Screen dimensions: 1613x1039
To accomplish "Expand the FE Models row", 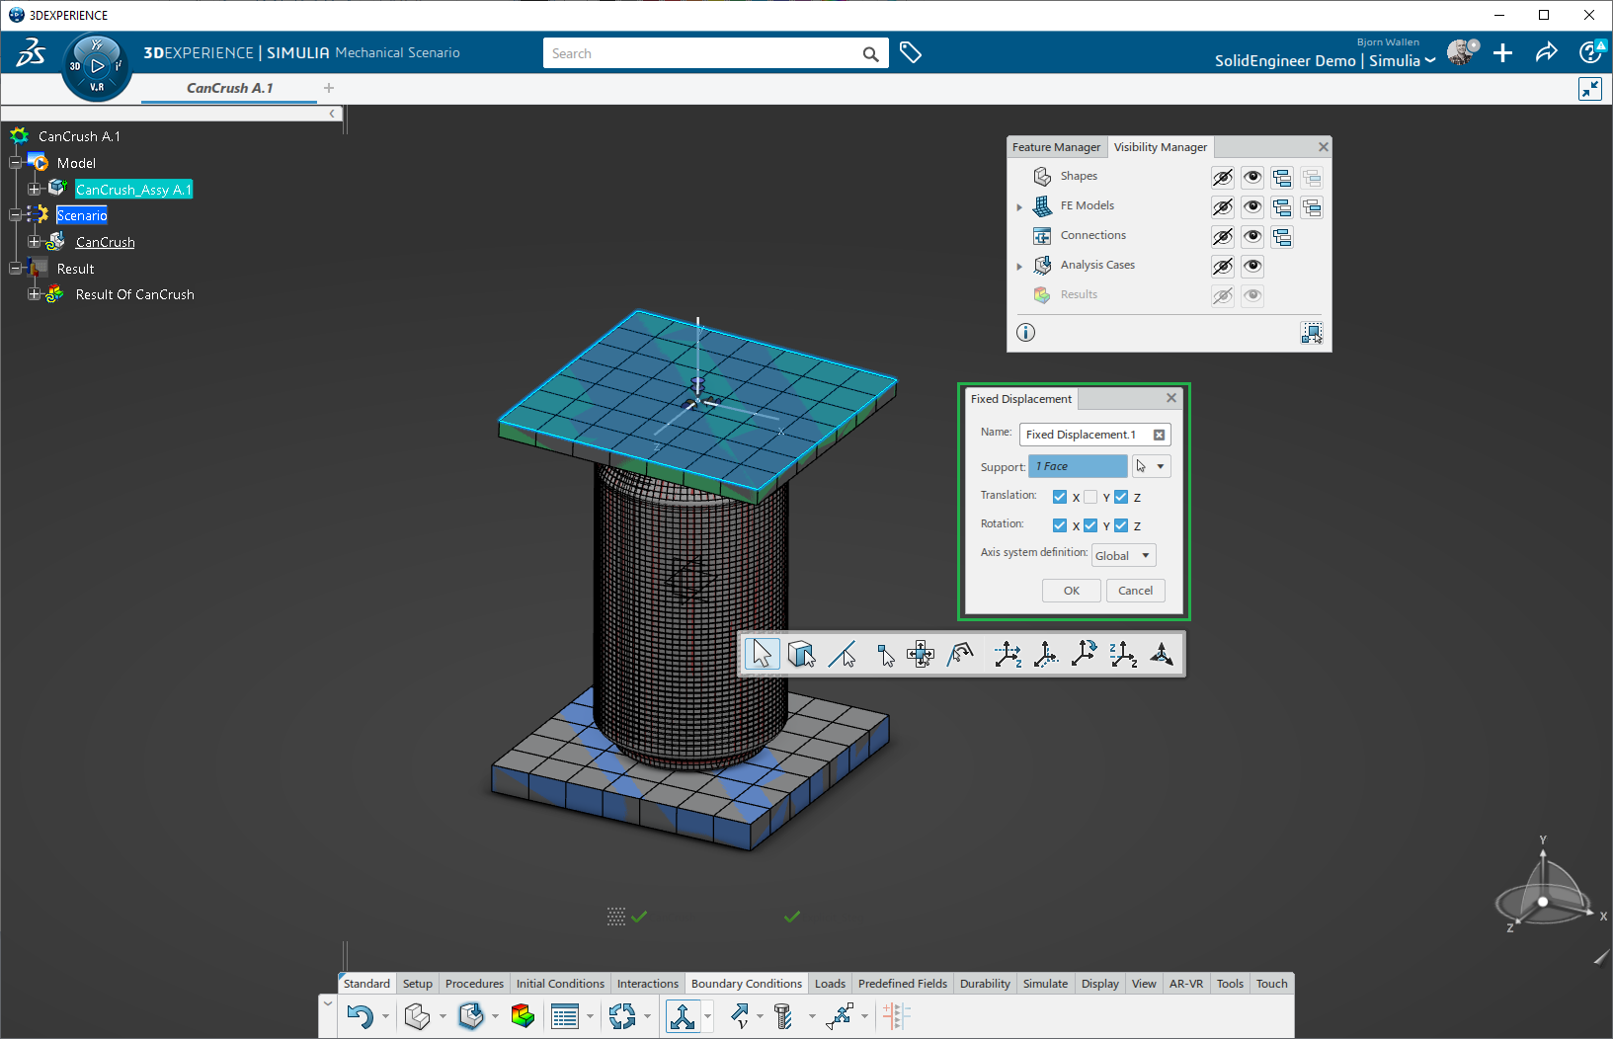I will pos(1019,206).
